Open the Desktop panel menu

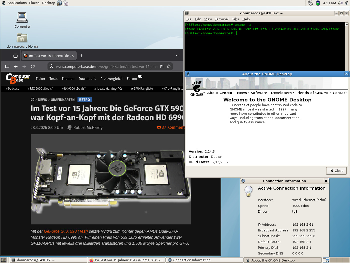coord(48,3)
